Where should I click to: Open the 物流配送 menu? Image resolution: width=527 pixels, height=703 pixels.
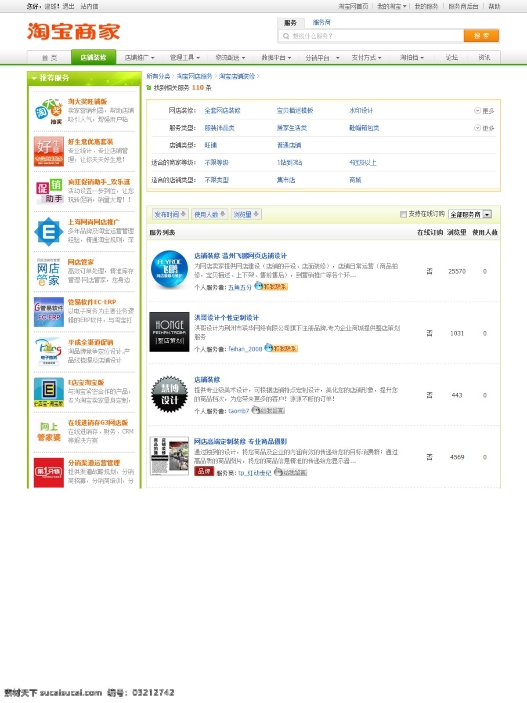point(230,58)
